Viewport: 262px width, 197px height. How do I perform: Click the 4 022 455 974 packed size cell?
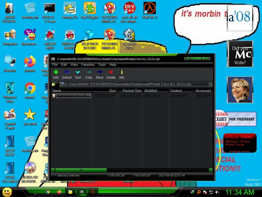pyautogui.click(x=130, y=96)
